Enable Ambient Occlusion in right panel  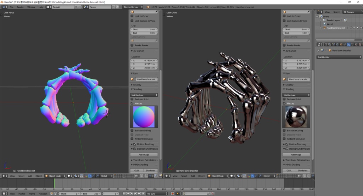click(284, 139)
